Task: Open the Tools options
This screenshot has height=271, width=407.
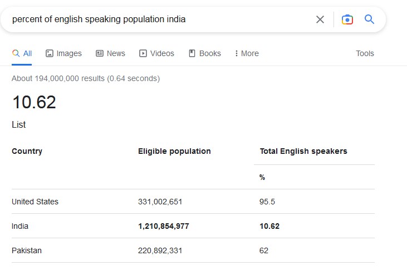Action: click(365, 53)
